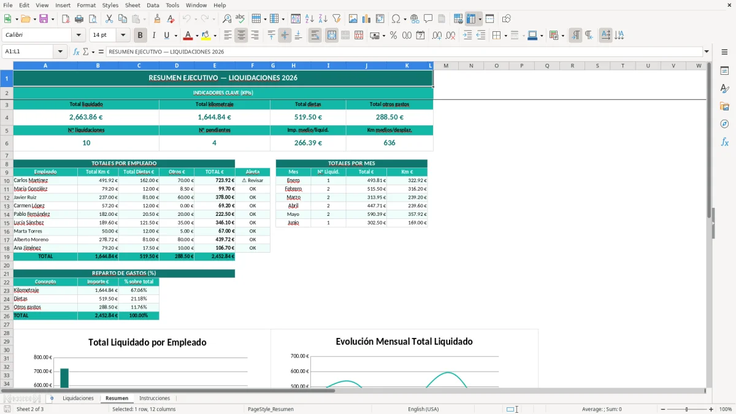The image size is (736, 414).
Task: Insert a comment
Action: (x=428, y=19)
